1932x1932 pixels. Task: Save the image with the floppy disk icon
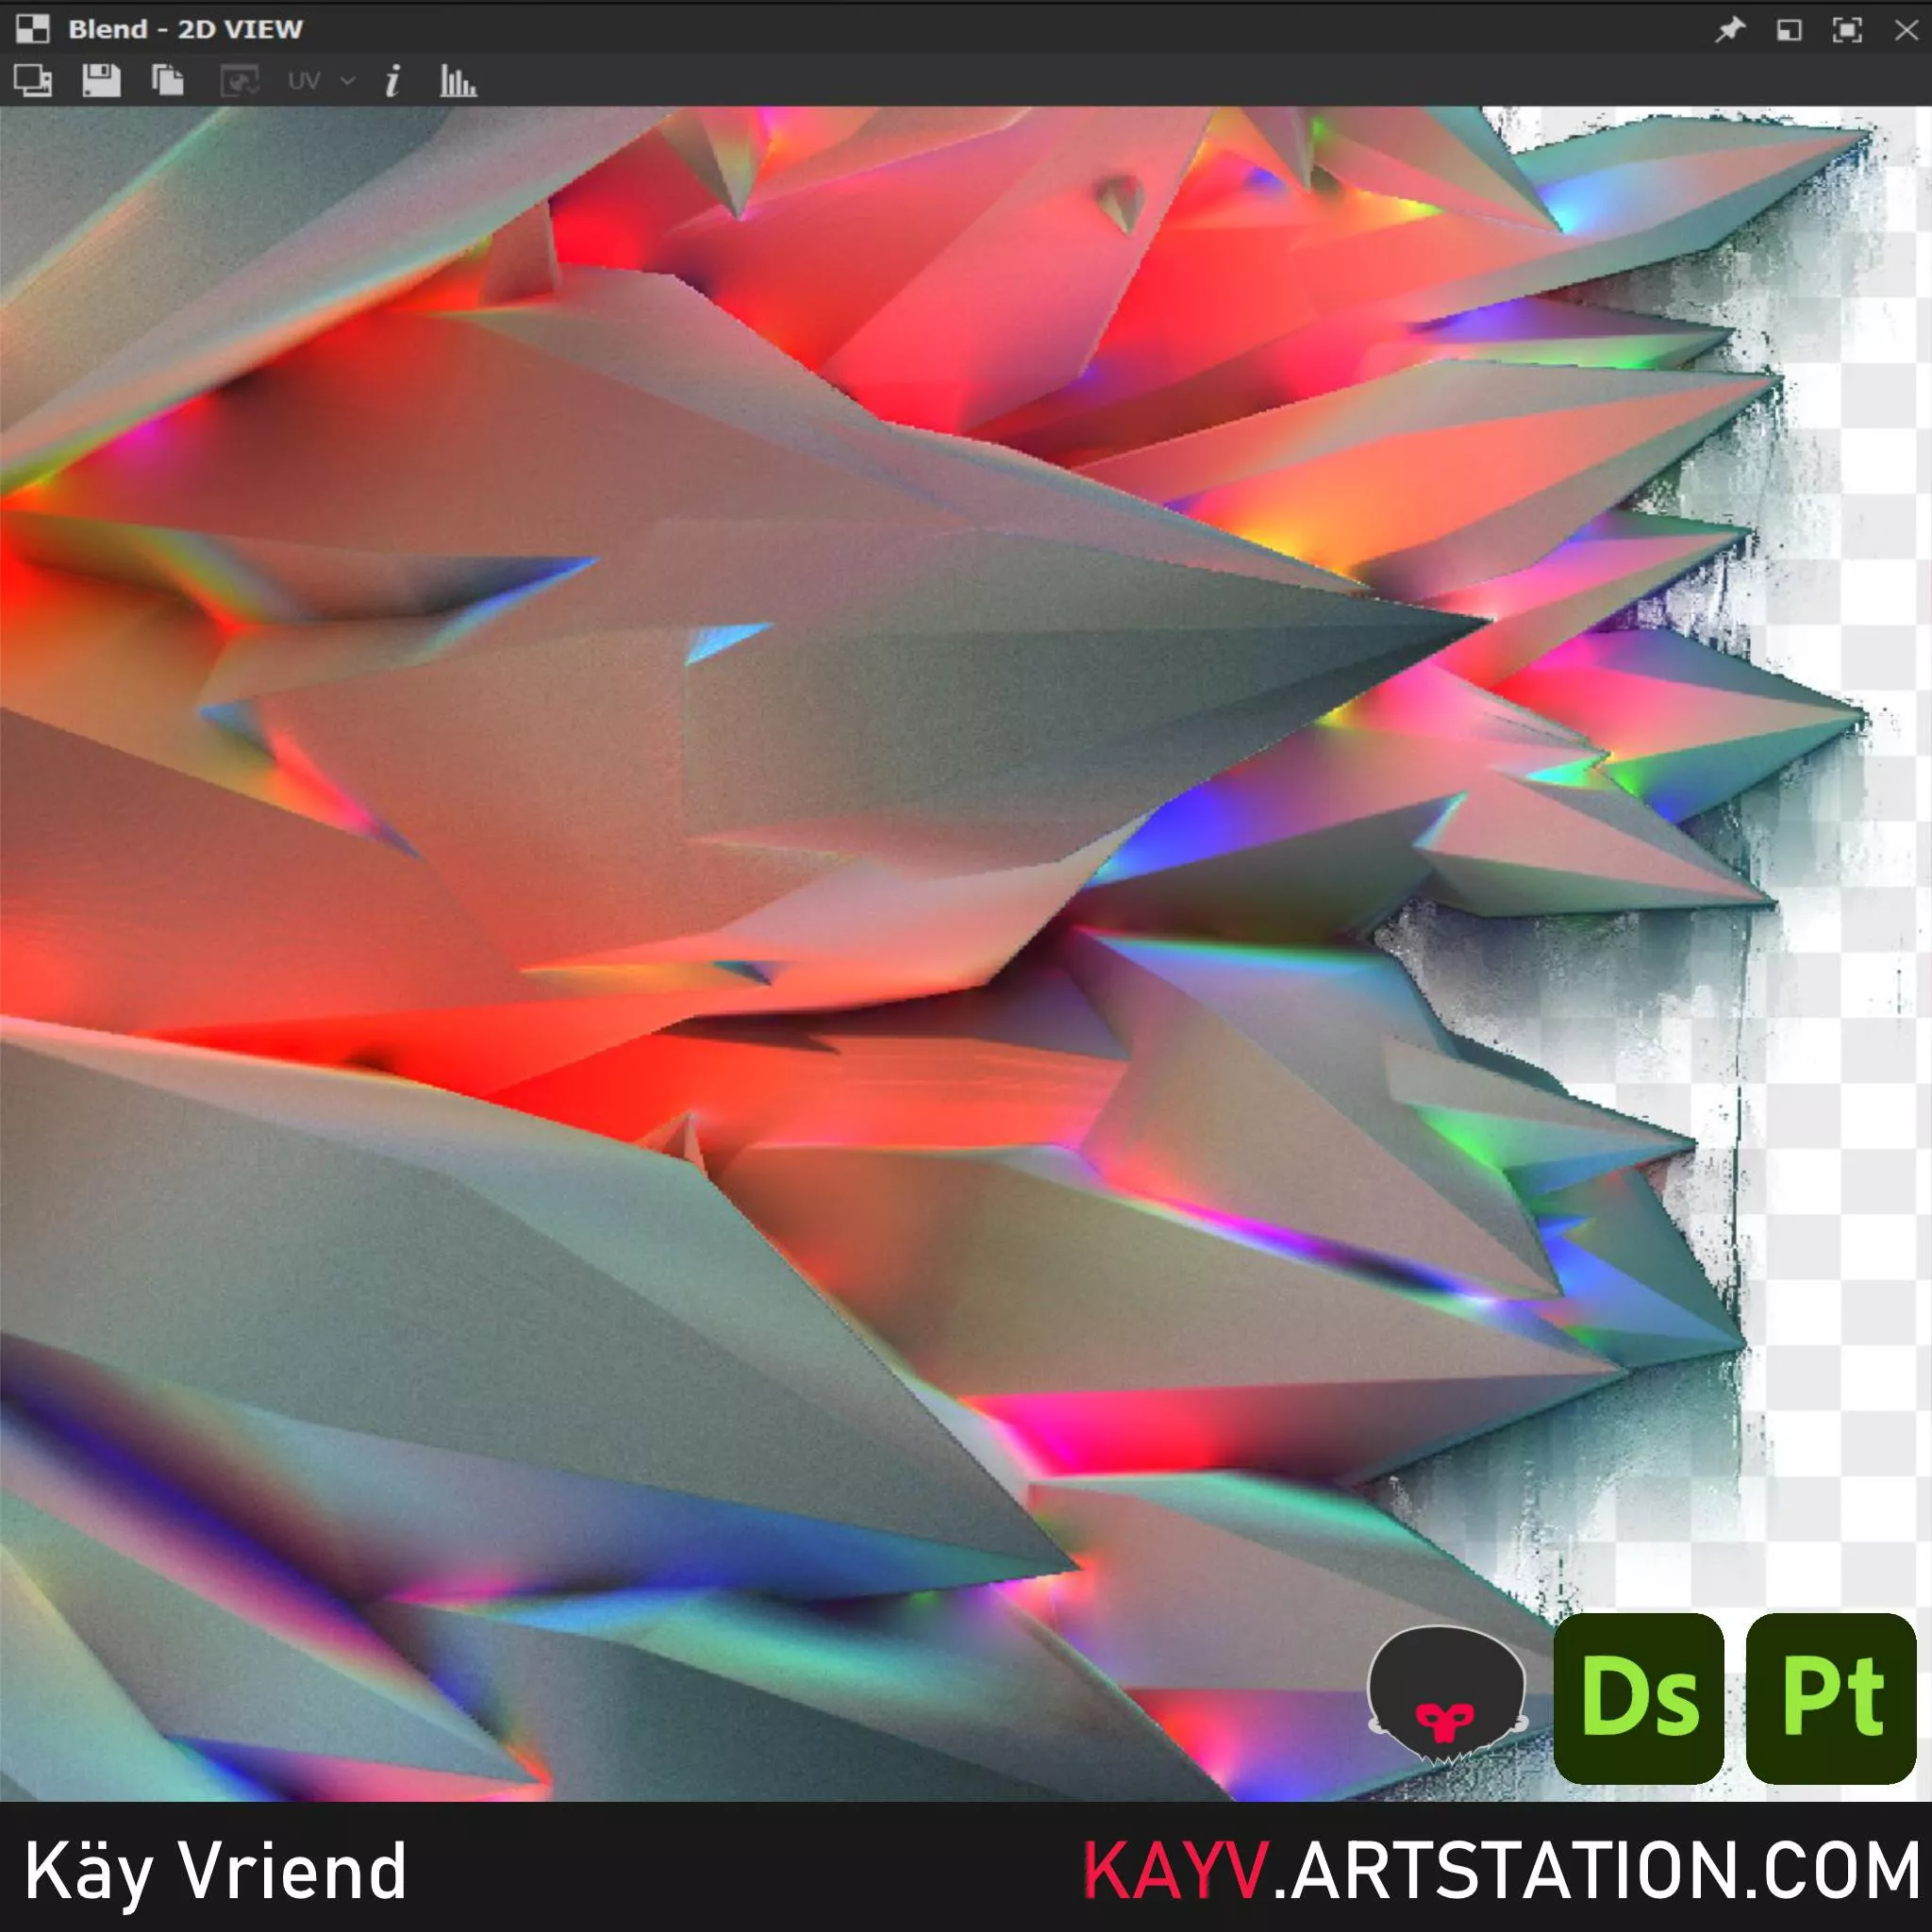coord(101,81)
